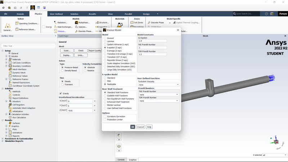Select Methods in the outline tree
This screenshot has width=288, height=162.
point(16,91)
